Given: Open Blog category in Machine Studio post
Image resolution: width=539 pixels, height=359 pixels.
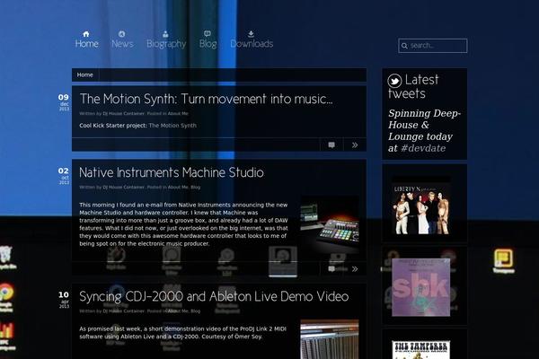Looking at the screenshot, I should coord(195,188).
